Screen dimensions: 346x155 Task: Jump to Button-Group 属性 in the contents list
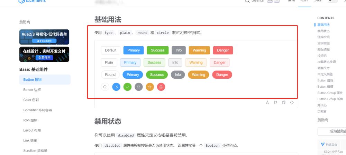pos(330,93)
